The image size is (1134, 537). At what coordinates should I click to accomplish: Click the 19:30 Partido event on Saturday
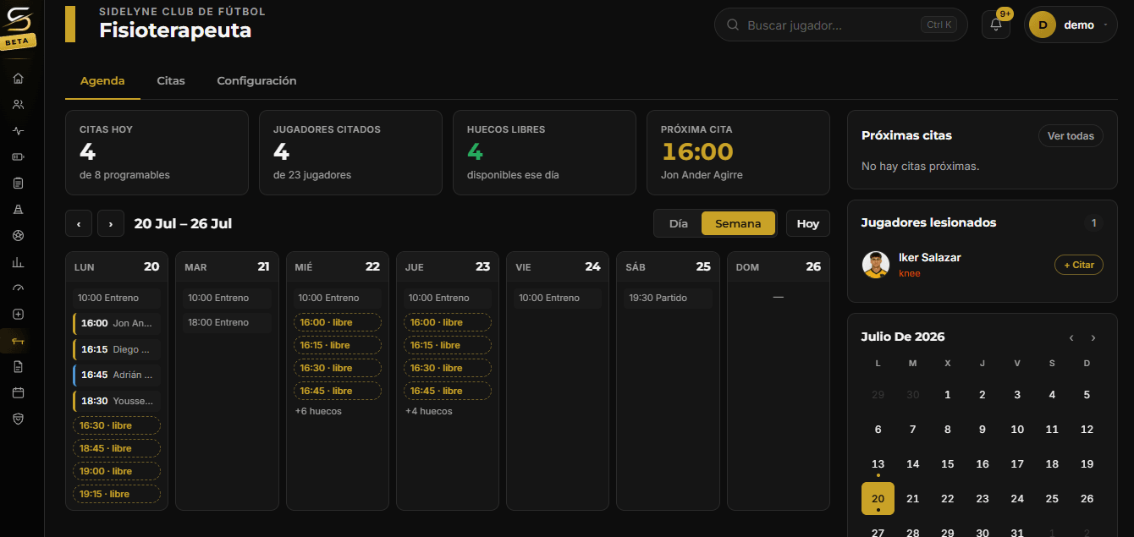pos(669,298)
